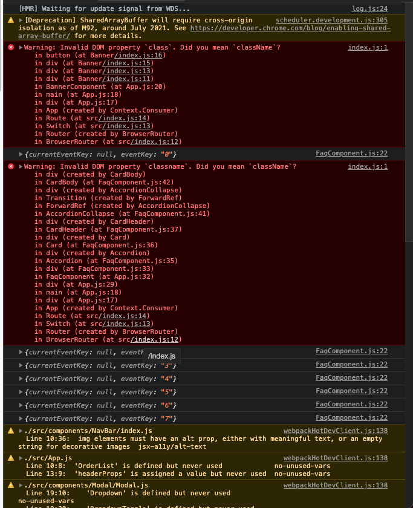This screenshot has height=508, width=413.
Task: Click the "in CardBody (at FaqComponent.js:42)" stack line
Action: click(104, 183)
